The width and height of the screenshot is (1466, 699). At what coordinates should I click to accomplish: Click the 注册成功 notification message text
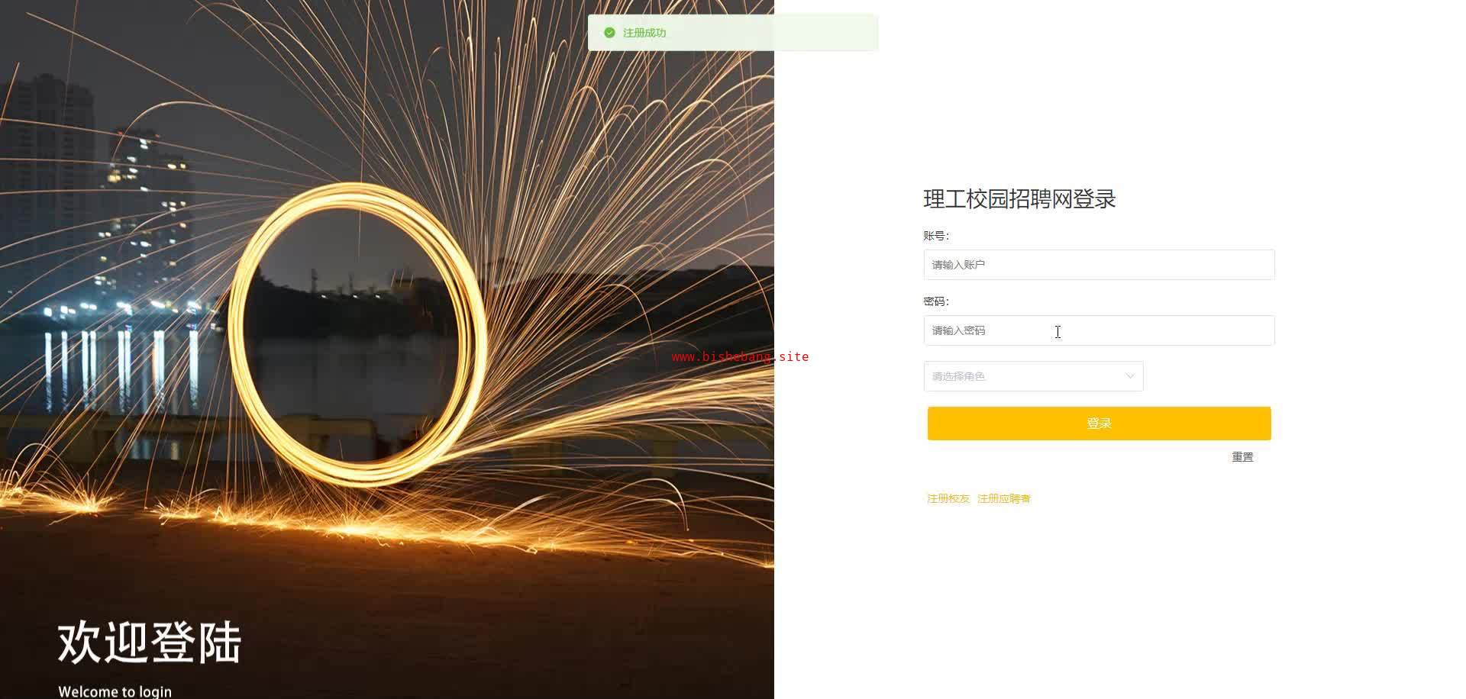(644, 33)
